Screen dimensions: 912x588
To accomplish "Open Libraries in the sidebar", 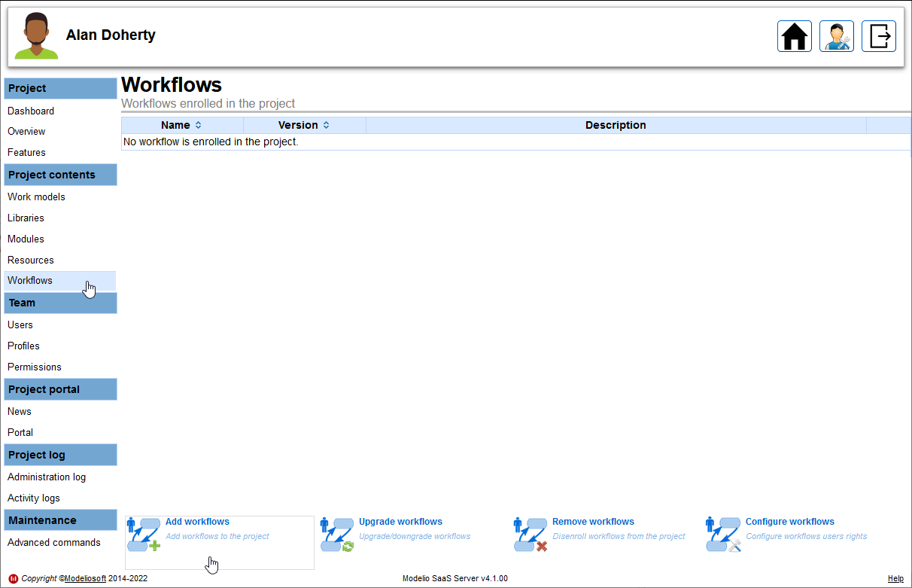I will pos(26,218).
